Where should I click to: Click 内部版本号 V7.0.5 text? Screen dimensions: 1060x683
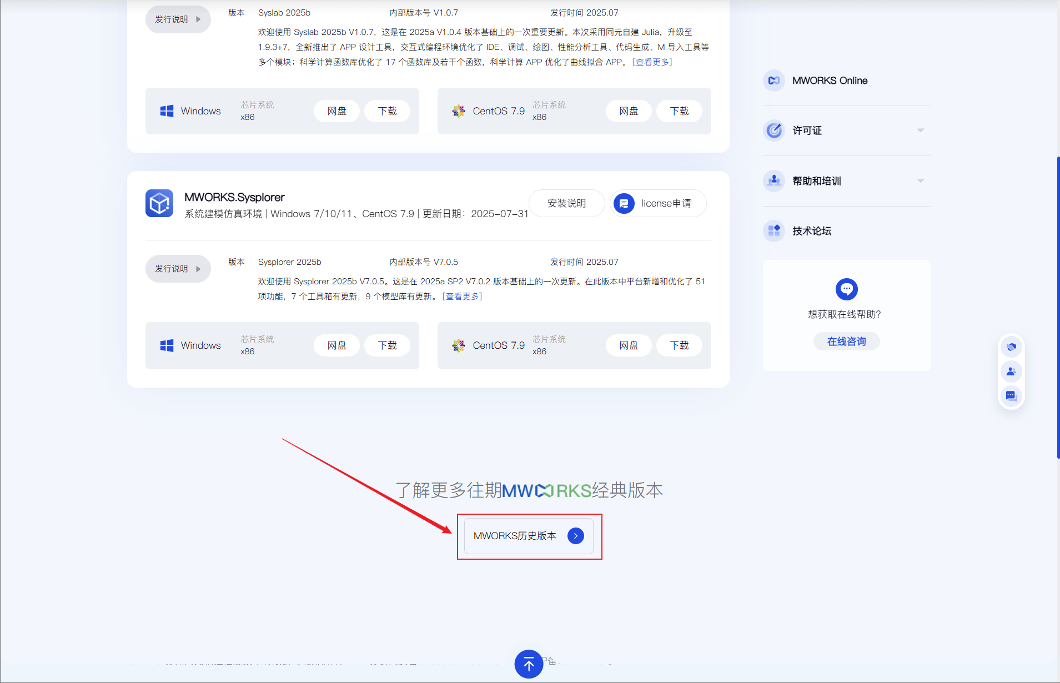click(x=424, y=262)
